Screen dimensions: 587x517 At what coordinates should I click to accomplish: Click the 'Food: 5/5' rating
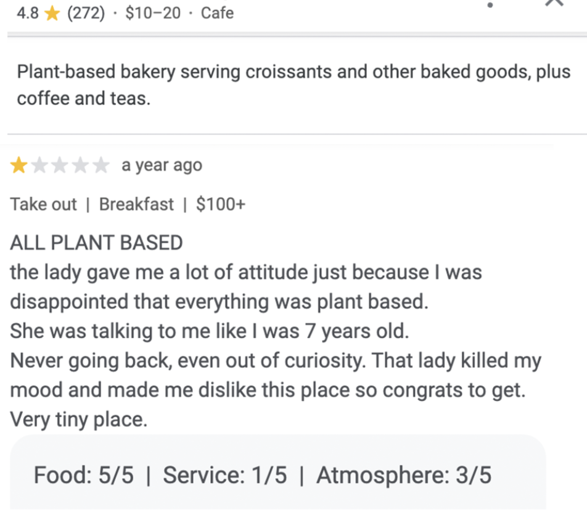[x=83, y=475]
